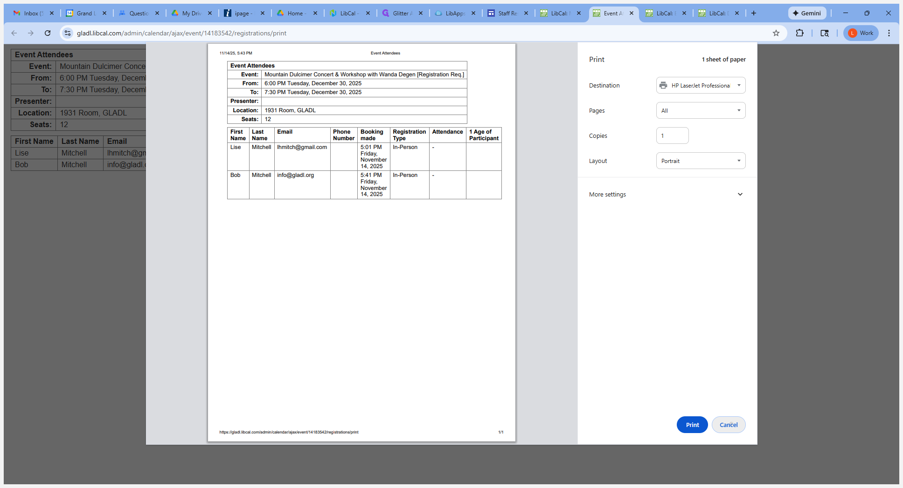Open the Pages dropdown set to All
This screenshot has width=903, height=488.
pos(701,110)
